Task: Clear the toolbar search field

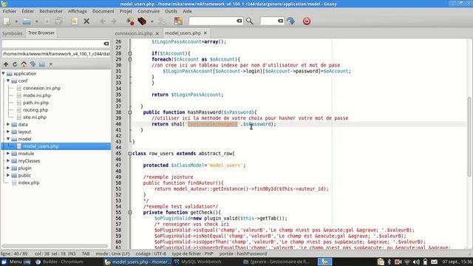Action: 239,21
